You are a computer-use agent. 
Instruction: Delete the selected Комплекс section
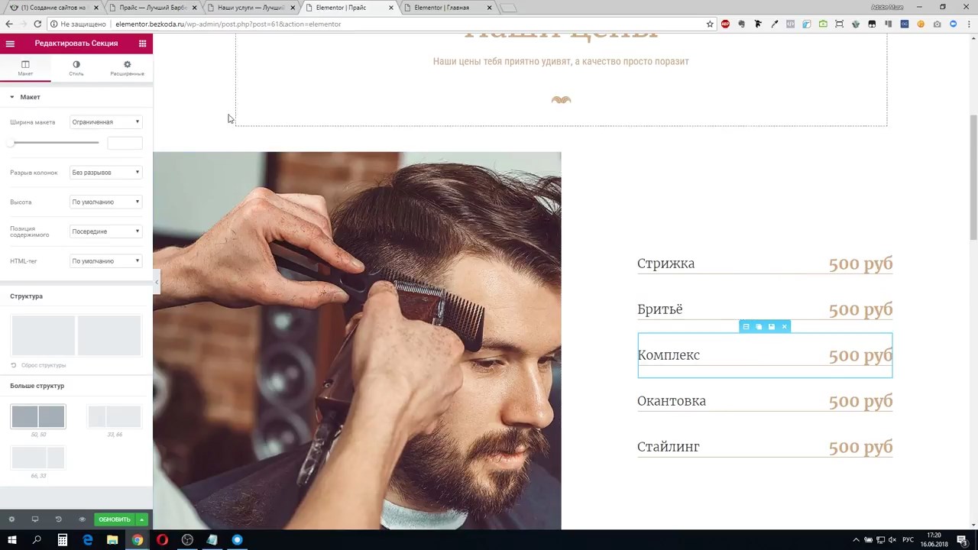(x=784, y=327)
